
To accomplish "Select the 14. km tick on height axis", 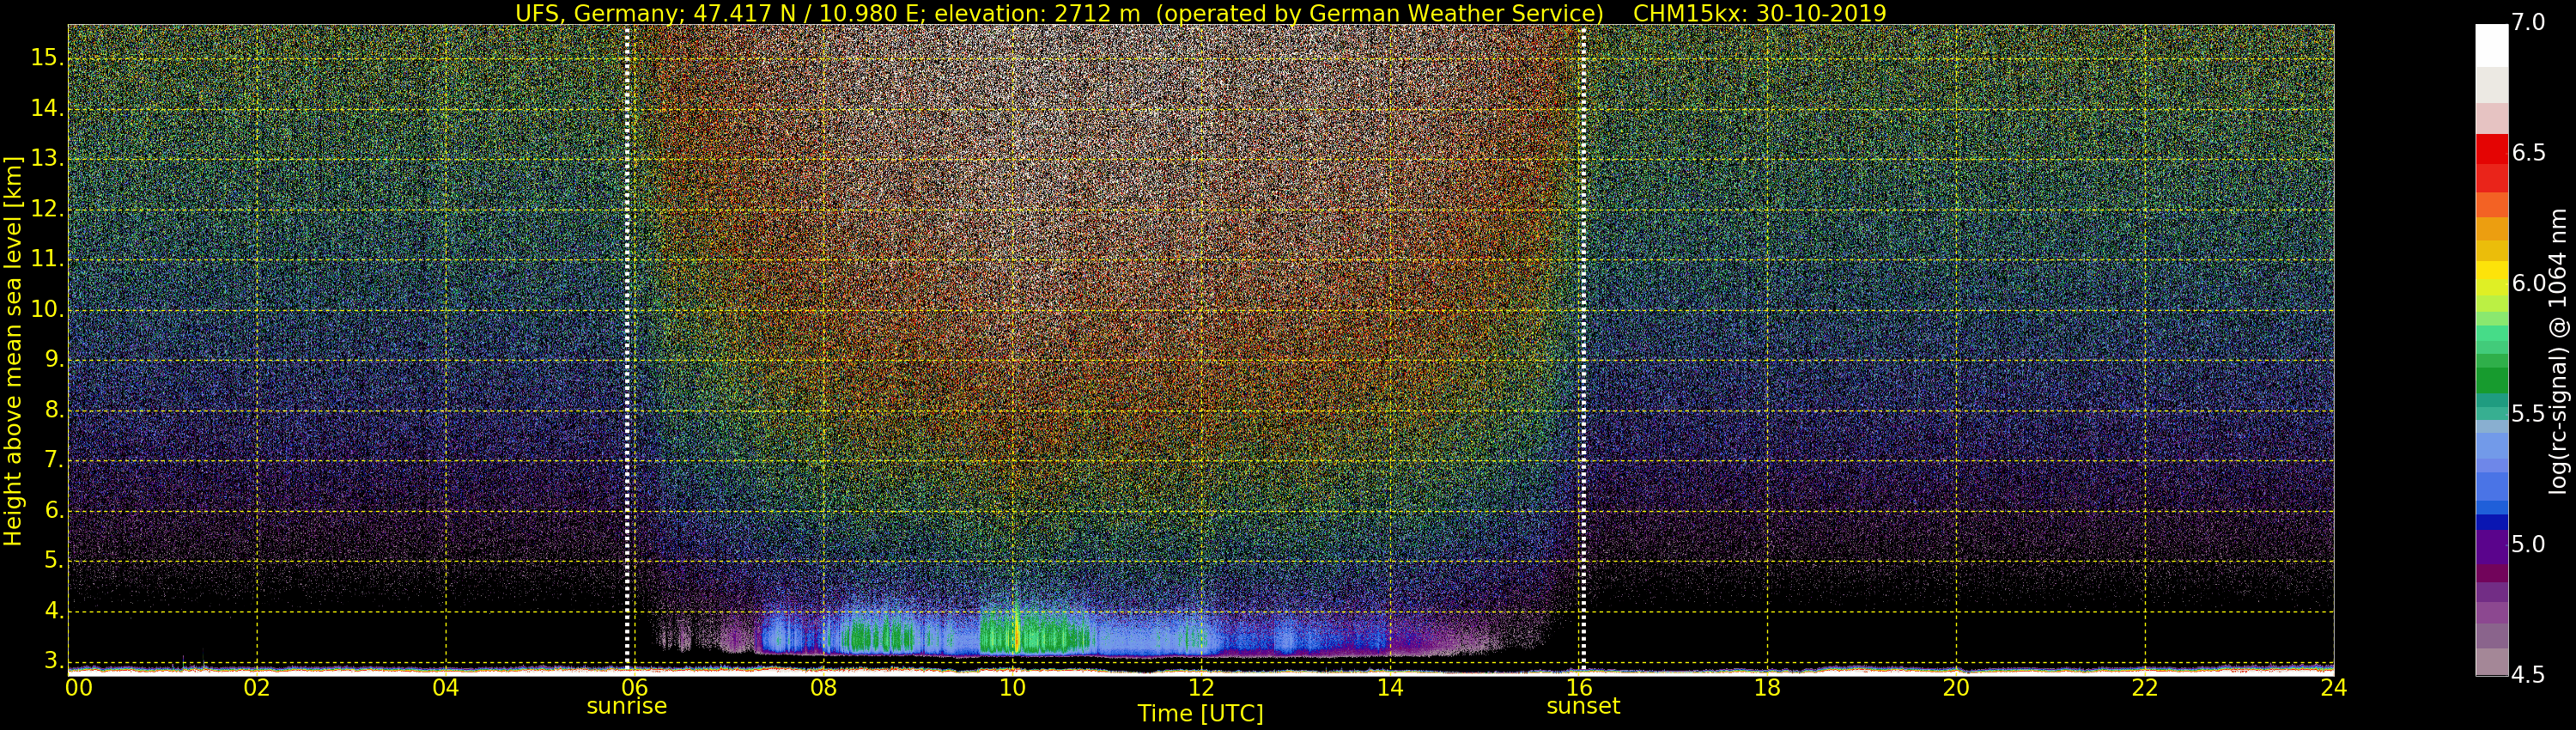I will pyautogui.click(x=47, y=109).
